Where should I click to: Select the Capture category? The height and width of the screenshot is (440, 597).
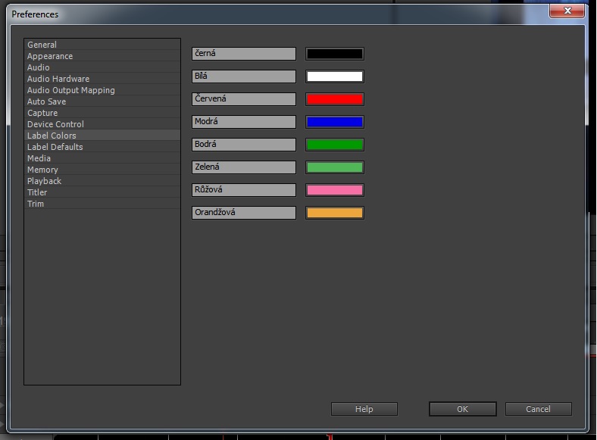tap(102, 113)
